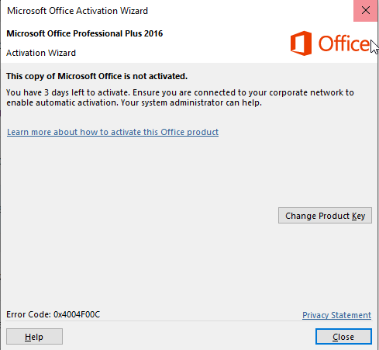Close the Activation Wizard with the X button

point(365,11)
